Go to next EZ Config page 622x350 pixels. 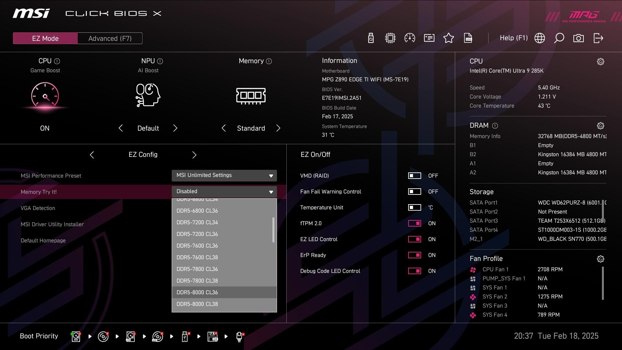(x=194, y=155)
